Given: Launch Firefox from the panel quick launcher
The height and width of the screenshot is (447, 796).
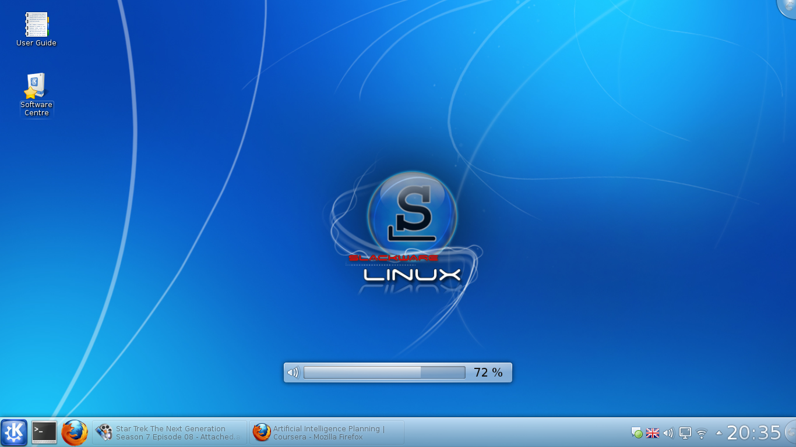Looking at the screenshot, I should coord(75,432).
